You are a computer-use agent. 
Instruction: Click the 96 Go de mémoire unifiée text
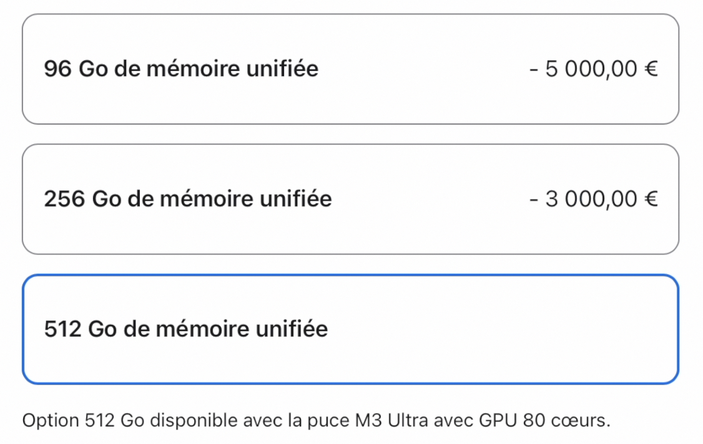pos(181,69)
